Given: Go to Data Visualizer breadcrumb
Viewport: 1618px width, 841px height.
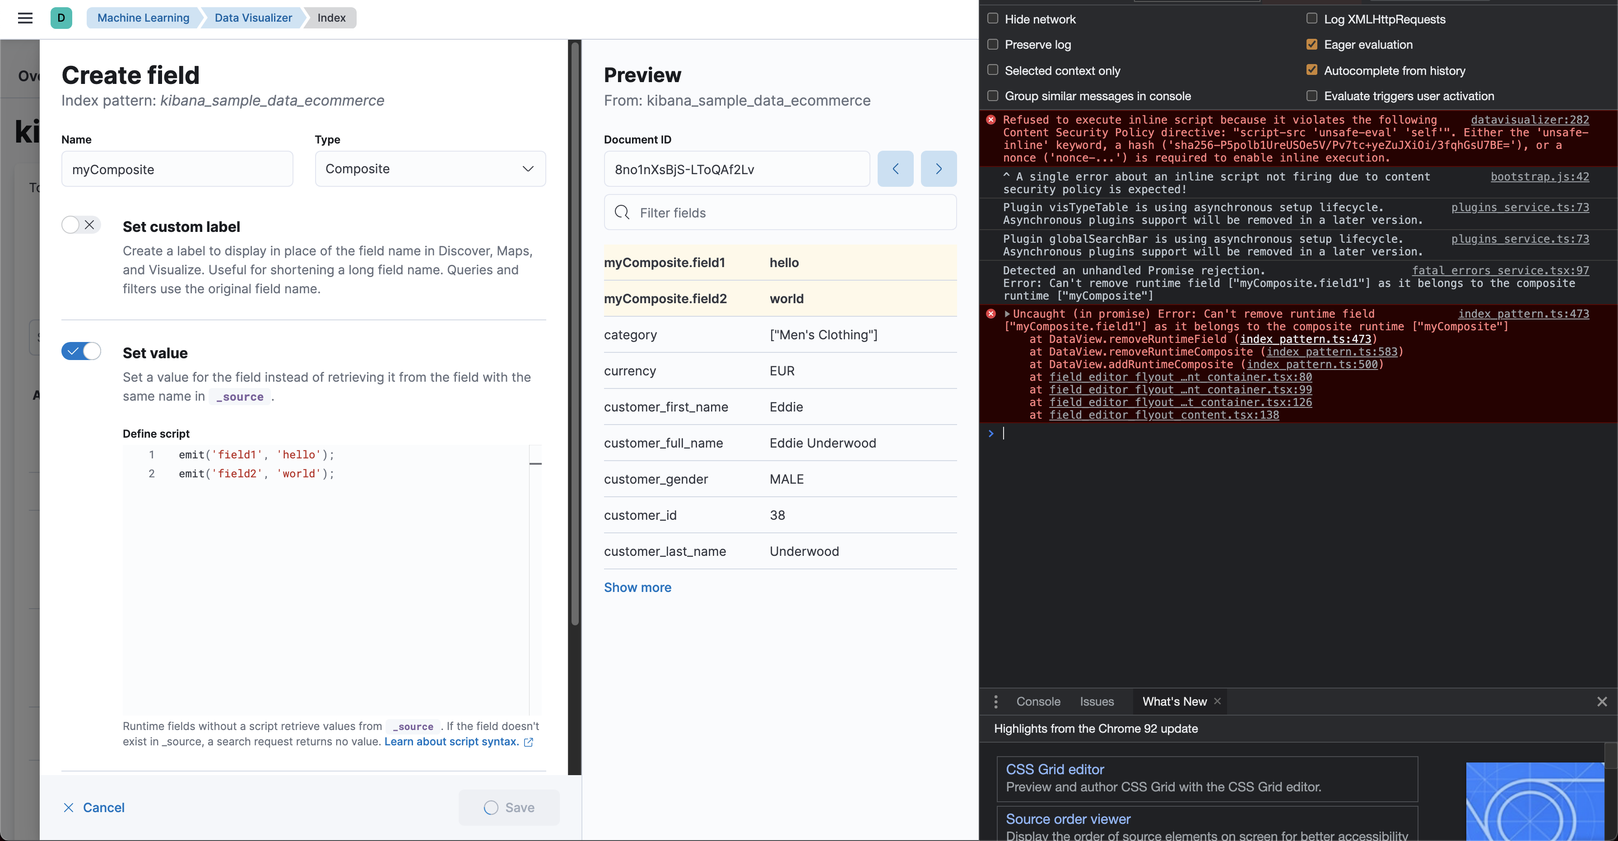Looking at the screenshot, I should [253, 18].
